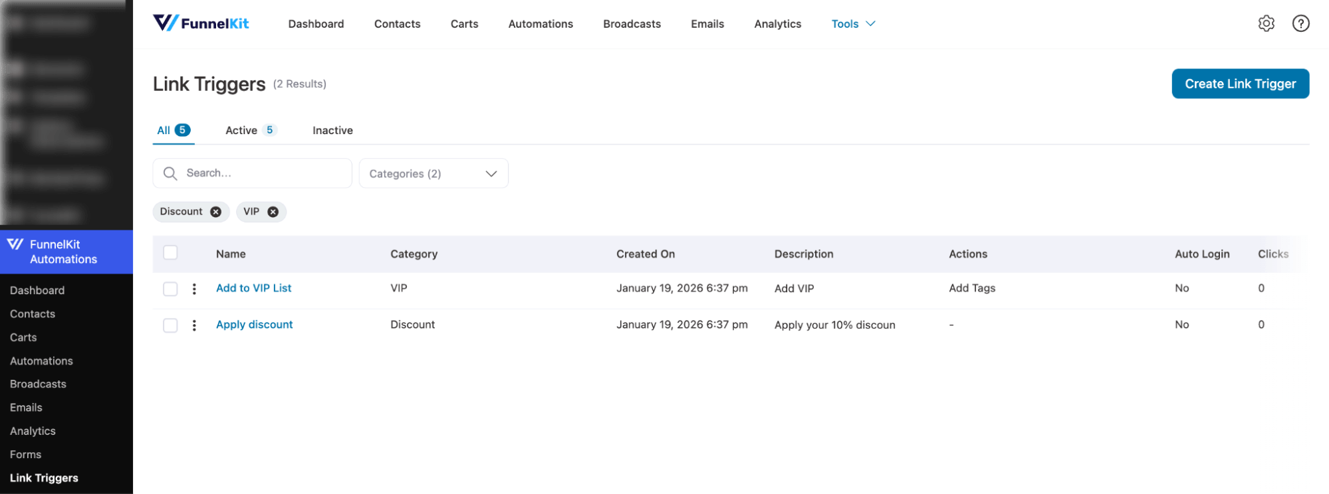This screenshot has height=494, width=1329.
Task: Open Carts in the sidebar
Action: (x=23, y=337)
